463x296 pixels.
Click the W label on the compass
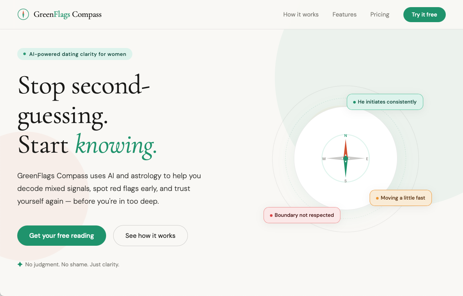pyautogui.click(x=324, y=159)
